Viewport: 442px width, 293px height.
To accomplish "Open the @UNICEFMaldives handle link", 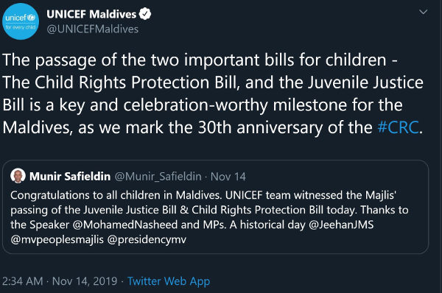I will (93, 29).
